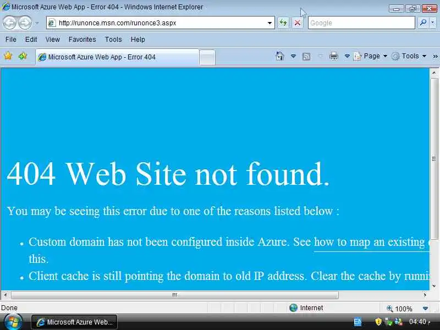Select the Microsoft Azure Web App tab
Viewport: 440px width, 330px height.
point(117,57)
